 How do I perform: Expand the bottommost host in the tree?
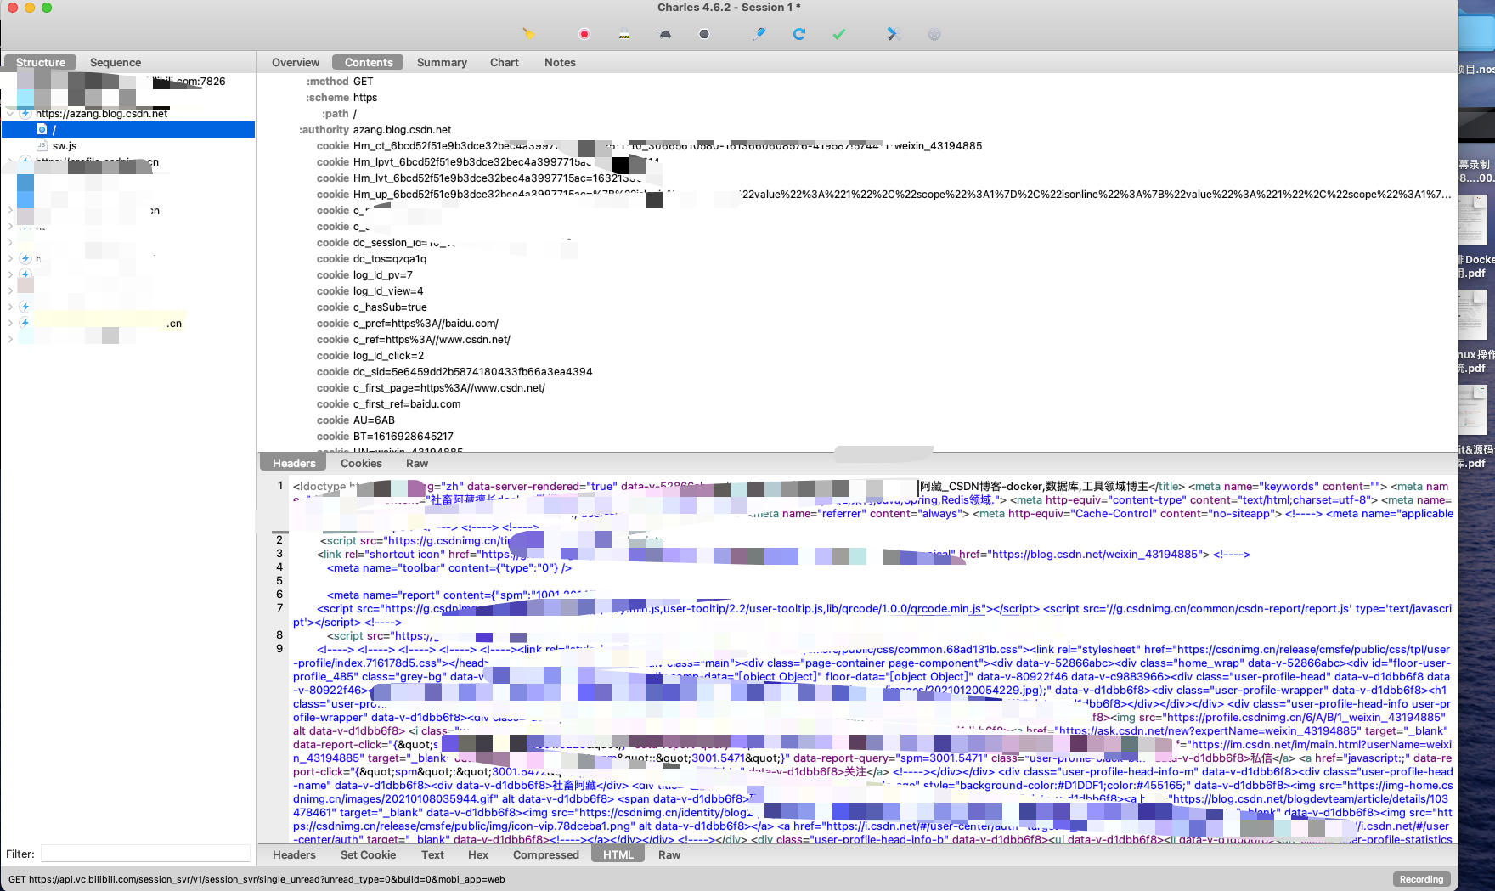coord(10,339)
